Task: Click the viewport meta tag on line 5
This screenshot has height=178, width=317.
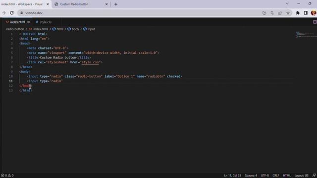Action: coord(93,53)
